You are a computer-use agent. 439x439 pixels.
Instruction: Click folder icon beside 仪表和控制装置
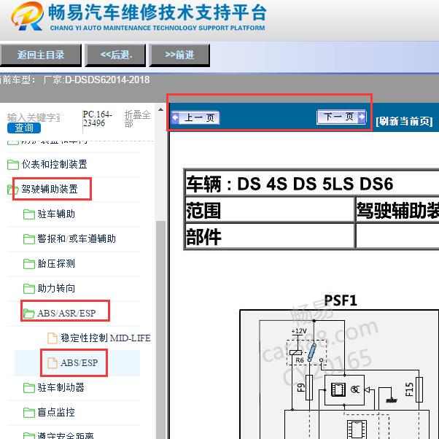pyautogui.click(x=13, y=165)
